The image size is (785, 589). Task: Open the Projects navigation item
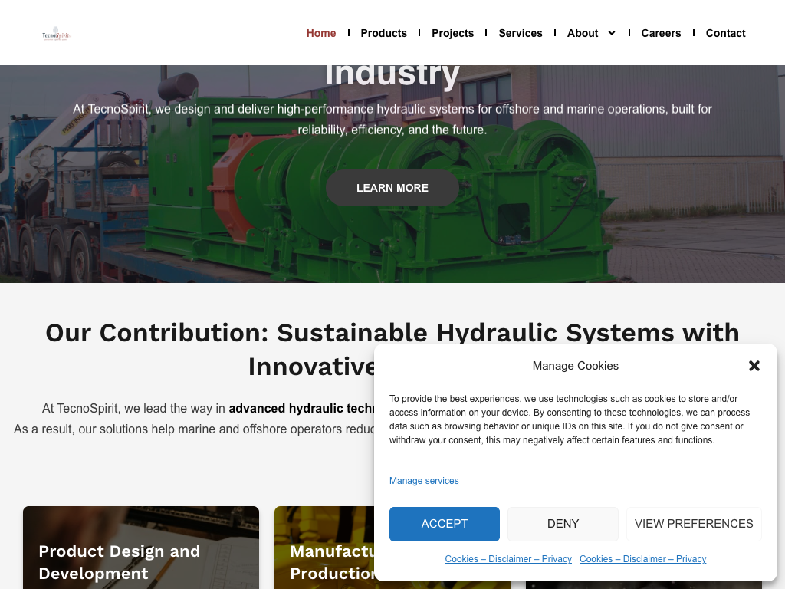pos(452,33)
